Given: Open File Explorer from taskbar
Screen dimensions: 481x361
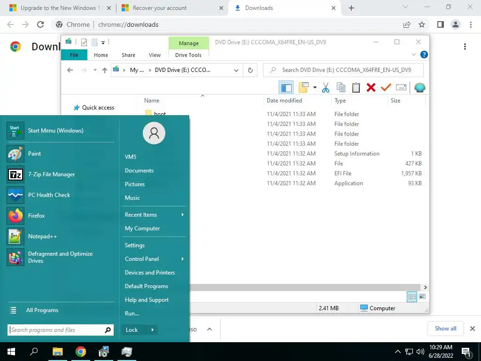Looking at the screenshot, I should (x=58, y=352).
